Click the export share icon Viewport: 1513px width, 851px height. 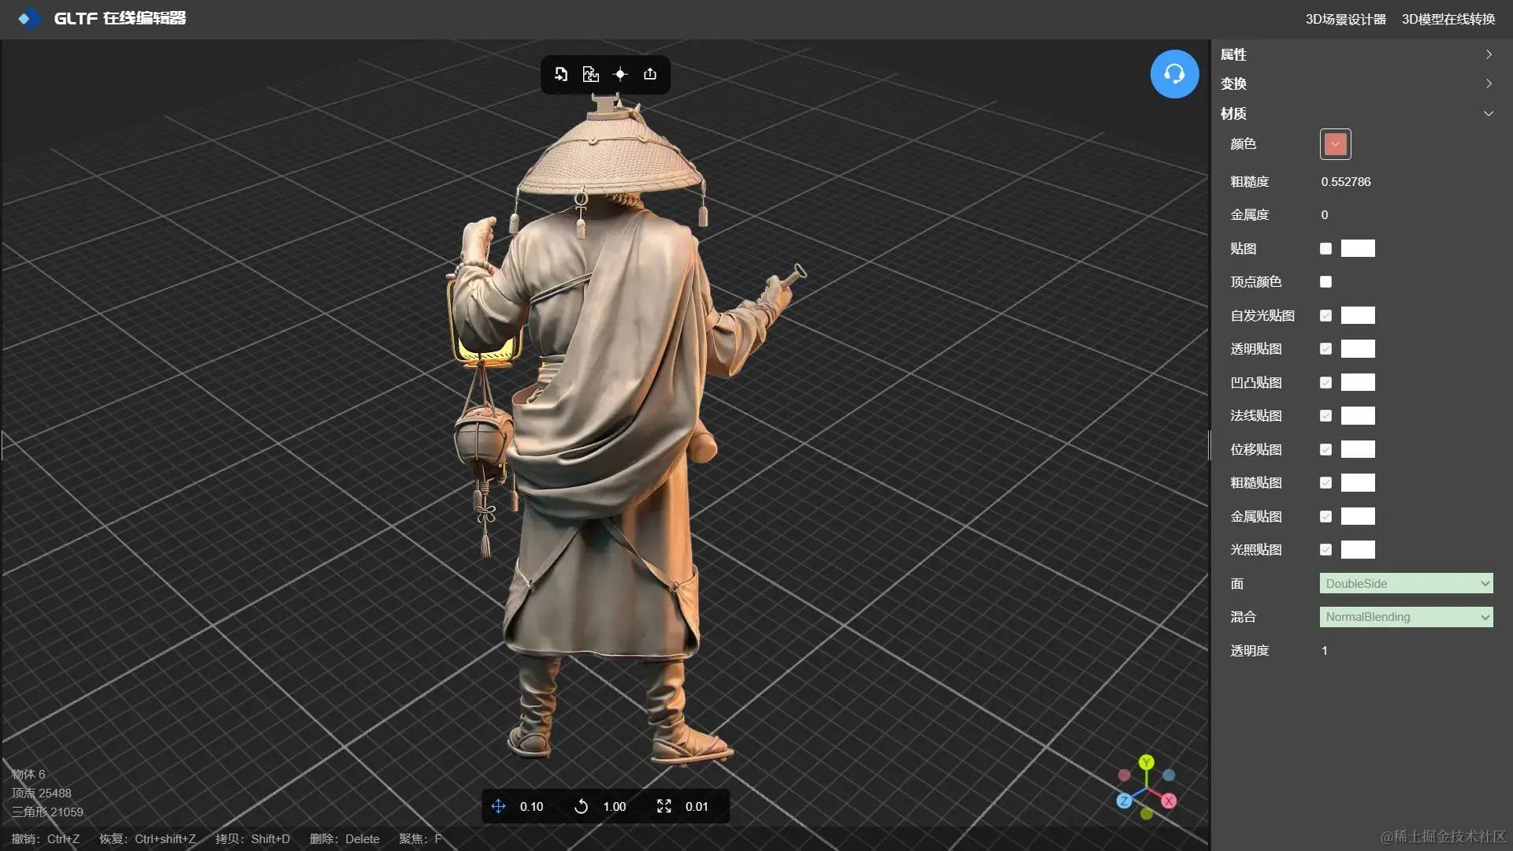(650, 74)
